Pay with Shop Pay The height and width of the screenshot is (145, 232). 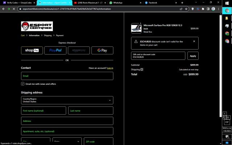tap(32, 50)
